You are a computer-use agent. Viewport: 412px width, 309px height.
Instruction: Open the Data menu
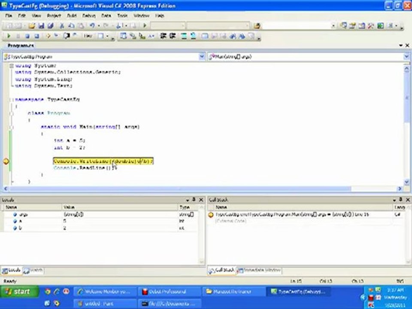coord(106,16)
